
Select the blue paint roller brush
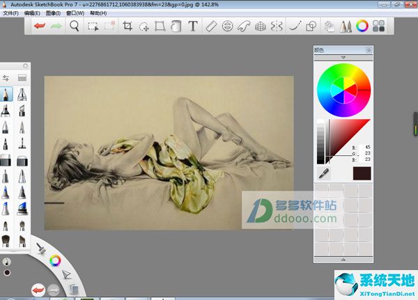[x=22, y=208]
